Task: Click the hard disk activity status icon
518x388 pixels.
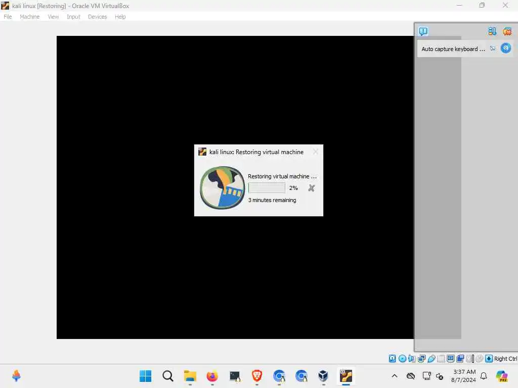Action: pos(392,359)
